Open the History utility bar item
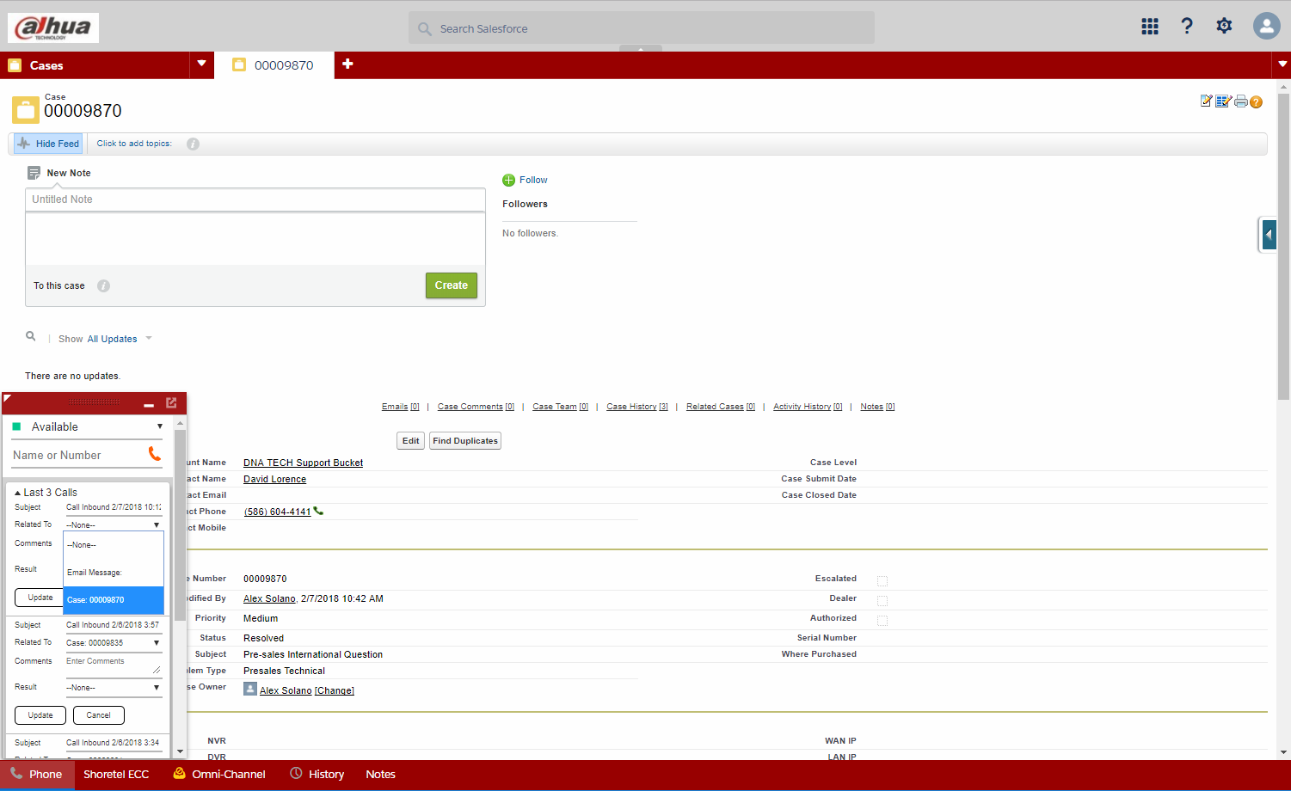Viewport: 1291px width, 791px height. pos(317,774)
